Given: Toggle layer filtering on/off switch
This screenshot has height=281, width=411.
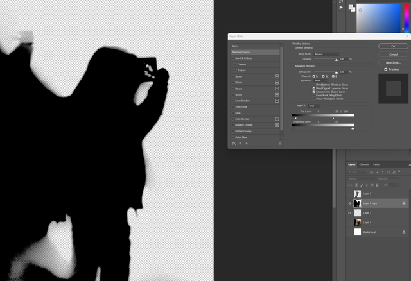Looking at the screenshot, I should click(399, 171).
